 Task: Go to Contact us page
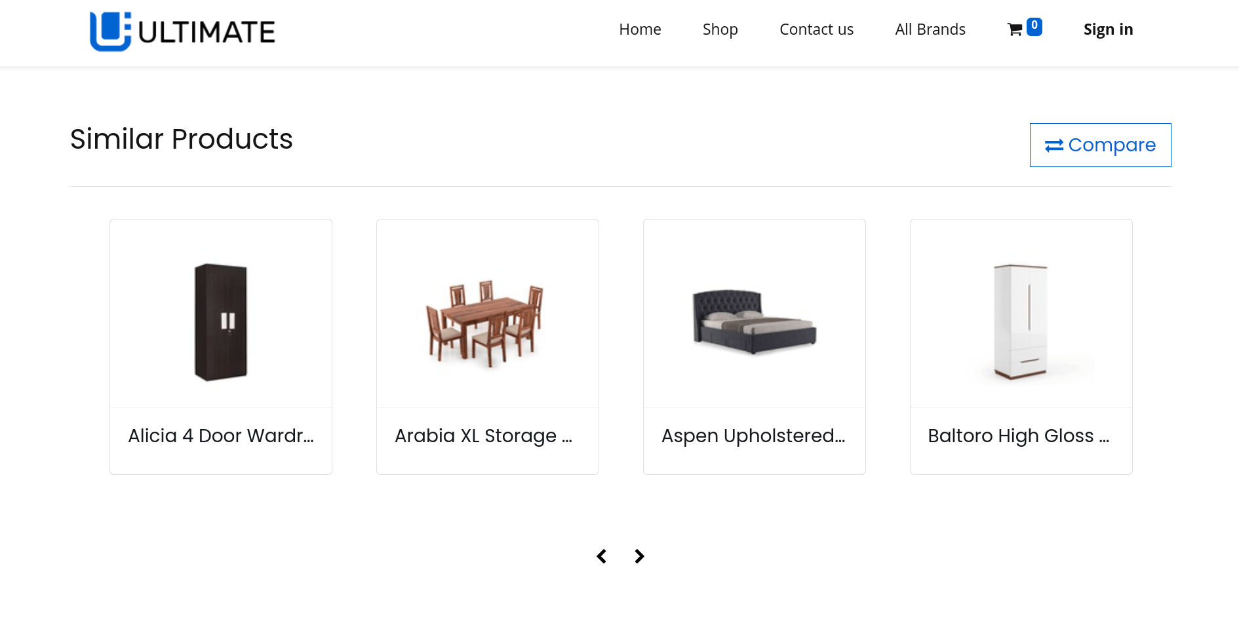tap(816, 29)
